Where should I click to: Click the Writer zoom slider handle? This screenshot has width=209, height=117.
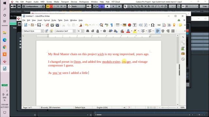coord(169,108)
